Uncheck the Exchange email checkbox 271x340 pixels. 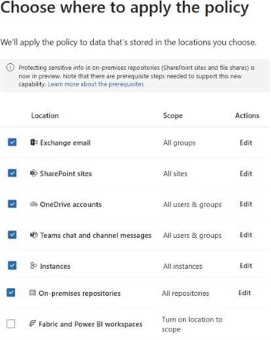point(12,142)
